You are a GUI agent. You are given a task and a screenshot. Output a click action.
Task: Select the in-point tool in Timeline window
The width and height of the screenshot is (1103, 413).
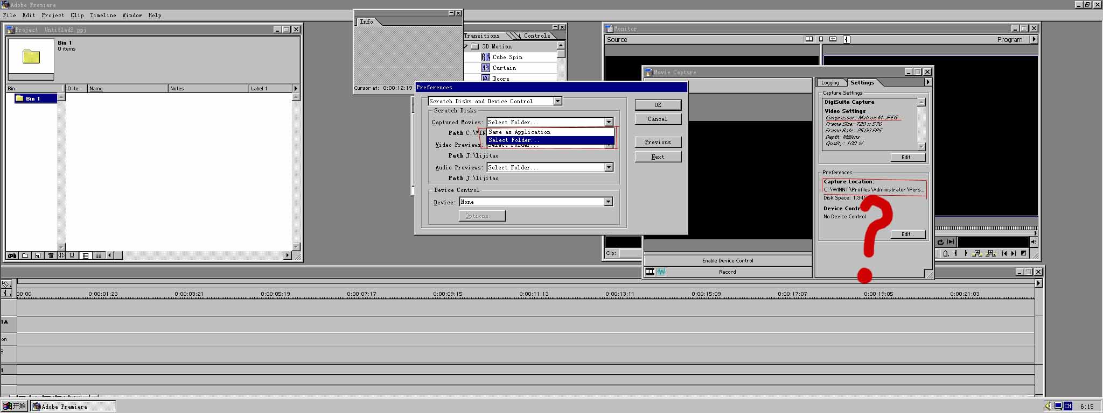[5, 293]
